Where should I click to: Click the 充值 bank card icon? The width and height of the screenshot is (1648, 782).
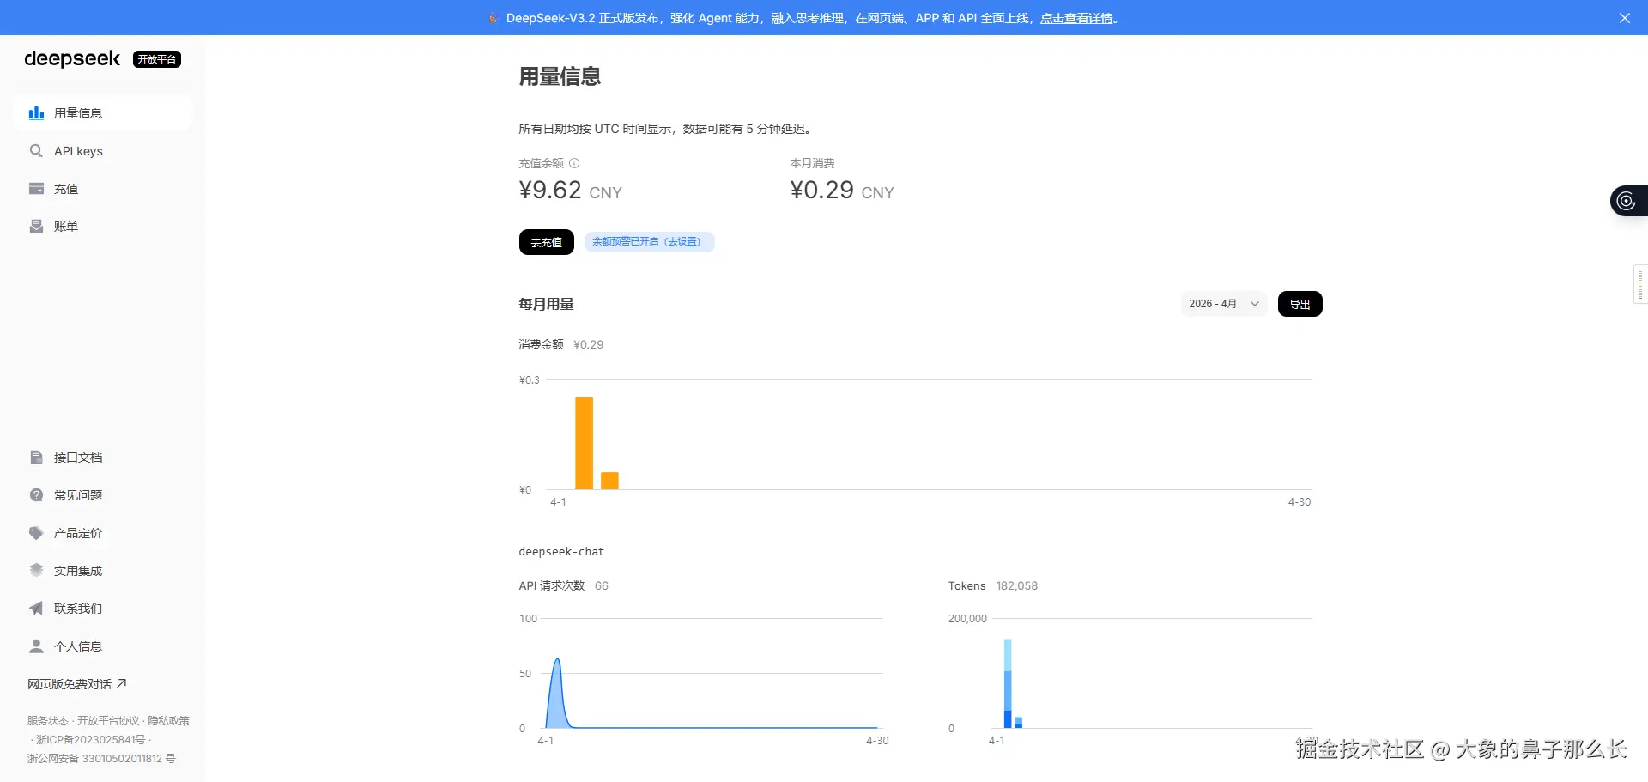[x=35, y=188]
